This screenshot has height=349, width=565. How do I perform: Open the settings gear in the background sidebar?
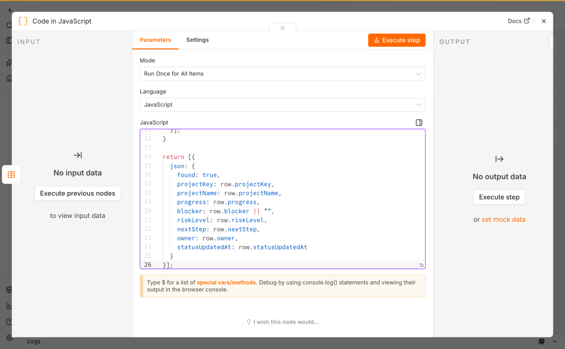(9, 337)
